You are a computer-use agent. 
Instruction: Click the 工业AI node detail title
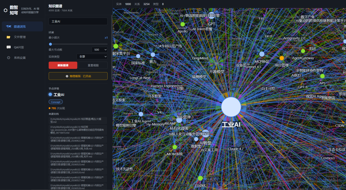59,95
